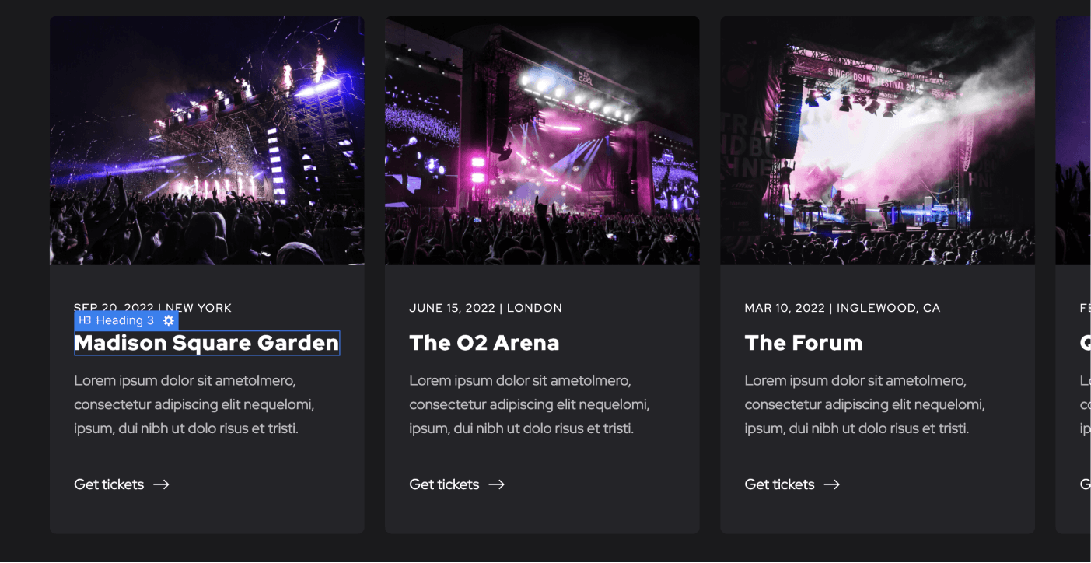Select the lorem ipsum paragraph under The Forum
The height and width of the screenshot is (563, 1091).
(x=864, y=404)
